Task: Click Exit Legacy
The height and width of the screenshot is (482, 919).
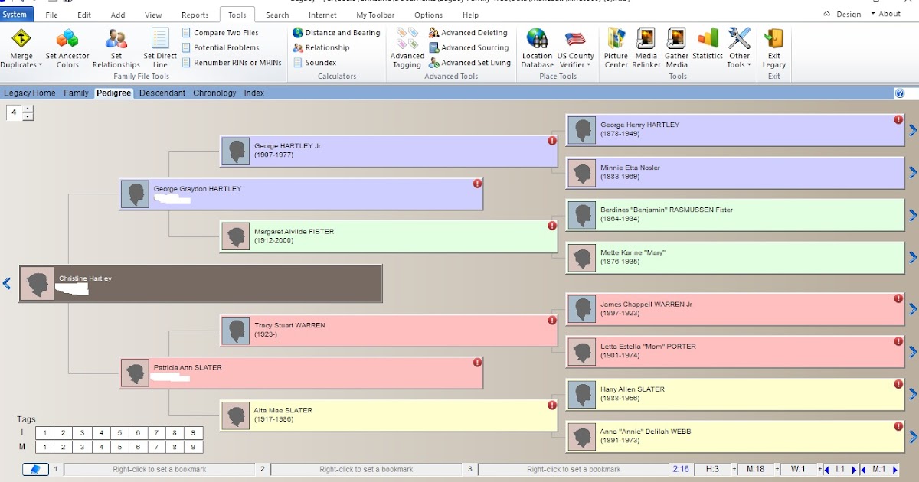Action: (773, 46)
